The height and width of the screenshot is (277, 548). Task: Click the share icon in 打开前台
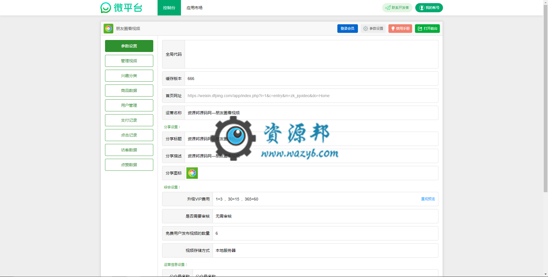coord(420,29)
